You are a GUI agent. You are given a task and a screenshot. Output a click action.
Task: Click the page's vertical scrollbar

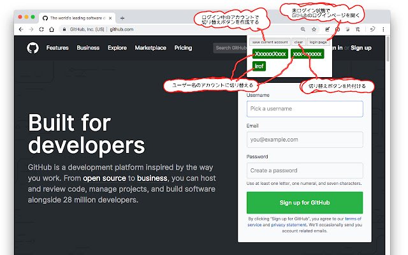(x=388, y=49)
